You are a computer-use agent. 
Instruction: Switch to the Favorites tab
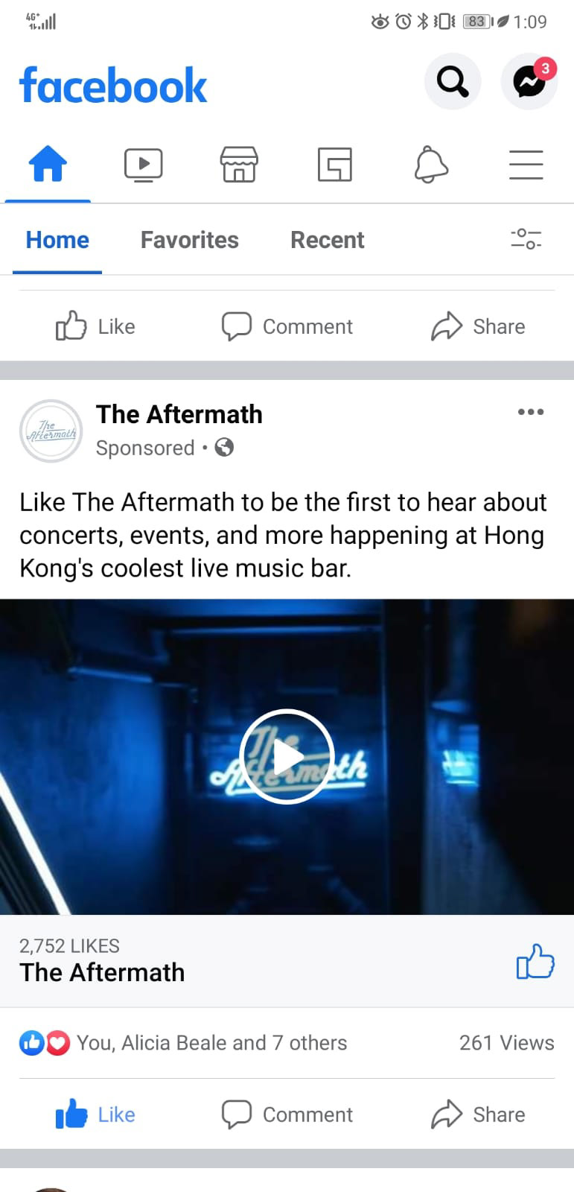pyautogui.click(x=190, y=240)
